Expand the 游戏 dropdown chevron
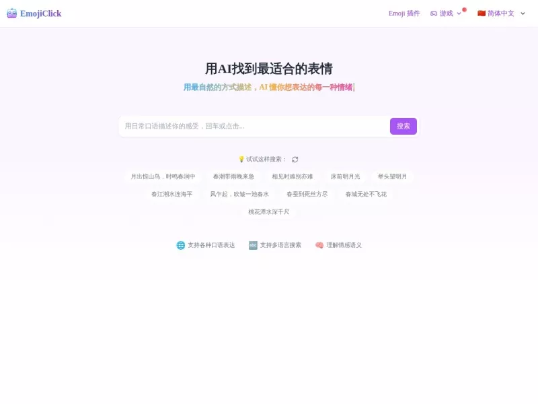The image size is (538, 404). tap(459, 13)
